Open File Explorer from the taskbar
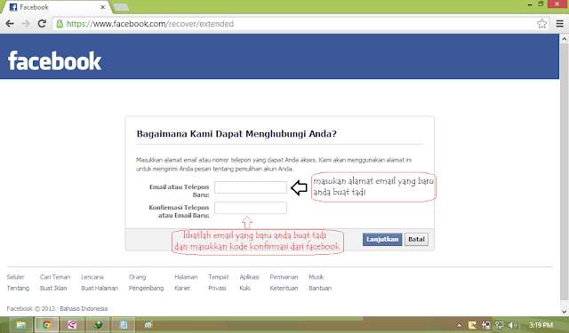The height and width of the screenshot is (333, 569). coord(21,325)
